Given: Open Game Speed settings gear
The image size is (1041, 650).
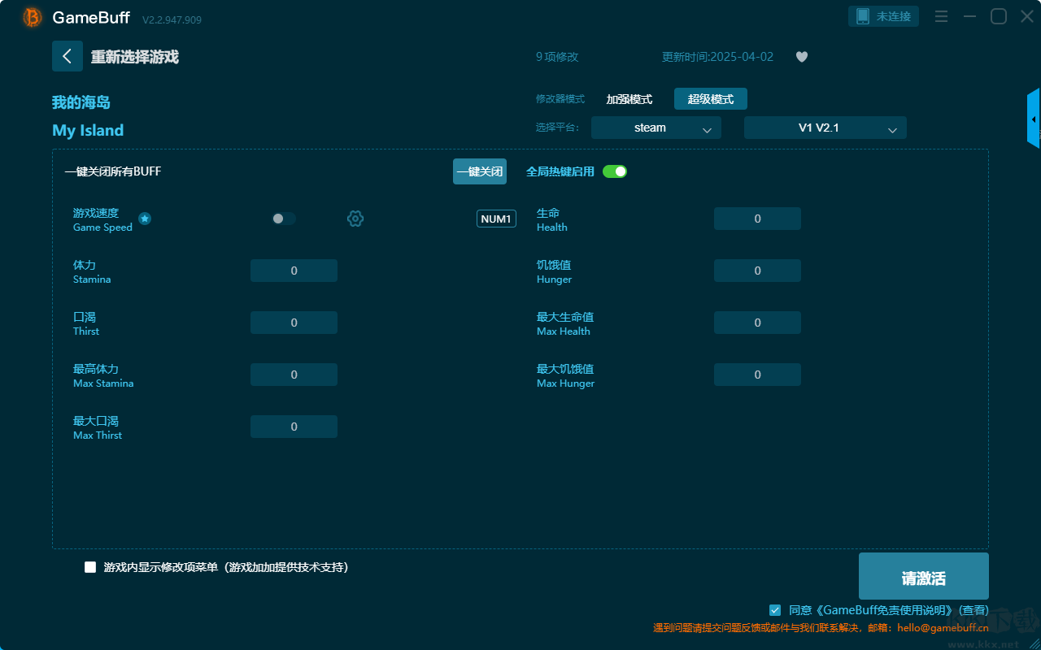Looking at the screenshot, I should (x=355, y=219).
